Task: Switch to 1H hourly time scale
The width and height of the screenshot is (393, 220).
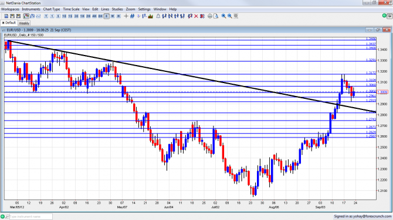Action: (82, 16)
